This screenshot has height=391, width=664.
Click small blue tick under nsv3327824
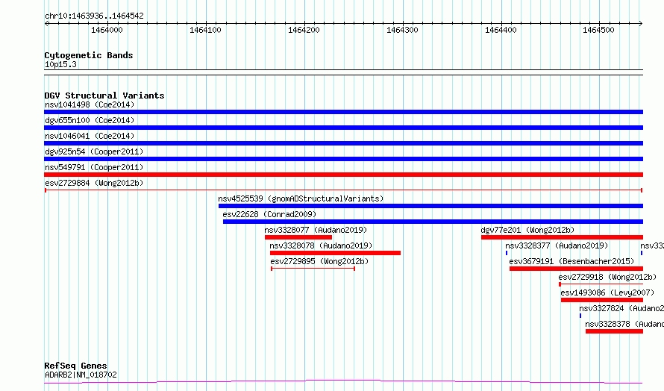[580, 316]
